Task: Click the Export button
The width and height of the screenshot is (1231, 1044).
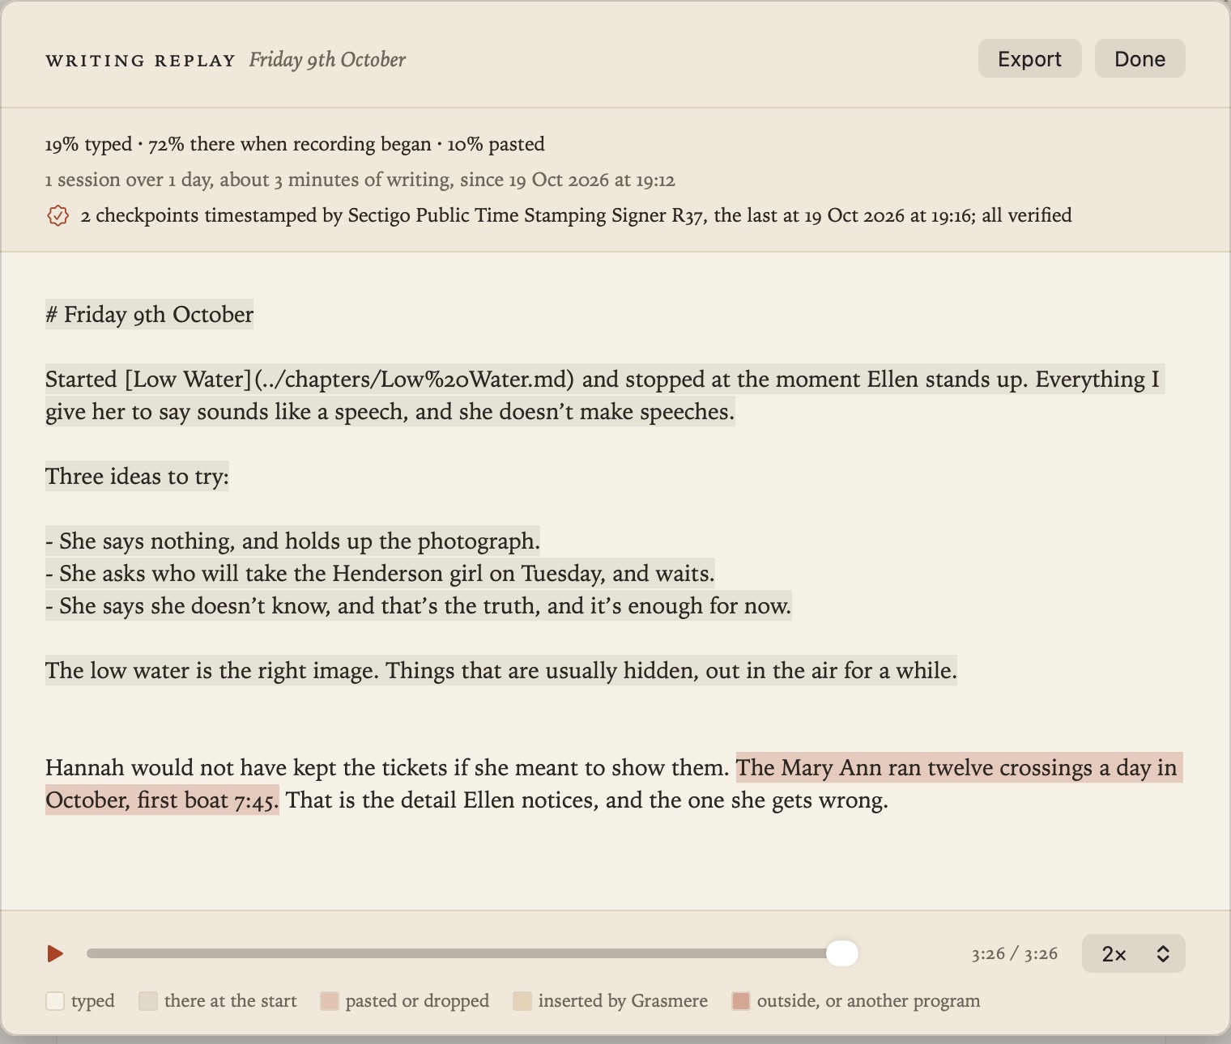Action: pyautogui.click(x=1029, y=59)
